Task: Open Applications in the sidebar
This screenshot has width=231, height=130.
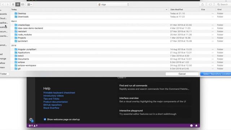Action: click(x=4, y=23)
